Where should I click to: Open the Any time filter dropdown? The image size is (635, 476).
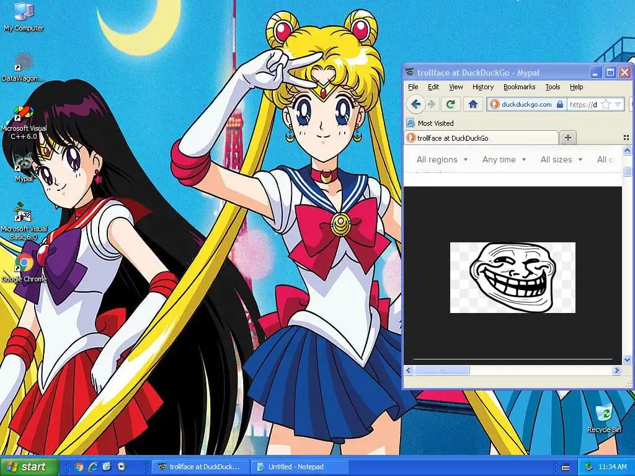pyautogui.click(x=504, y=159)
